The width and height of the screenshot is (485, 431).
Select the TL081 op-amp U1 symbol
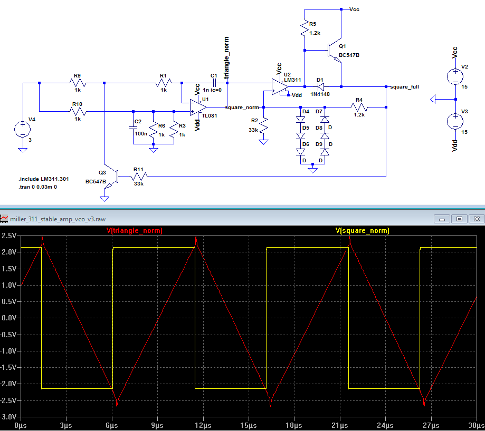click(x=198, y=107)
